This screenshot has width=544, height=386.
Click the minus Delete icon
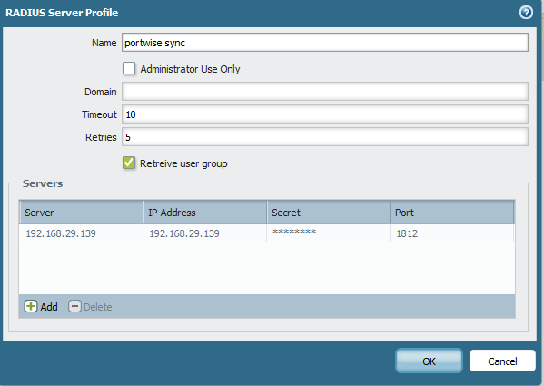coord(74,306)
